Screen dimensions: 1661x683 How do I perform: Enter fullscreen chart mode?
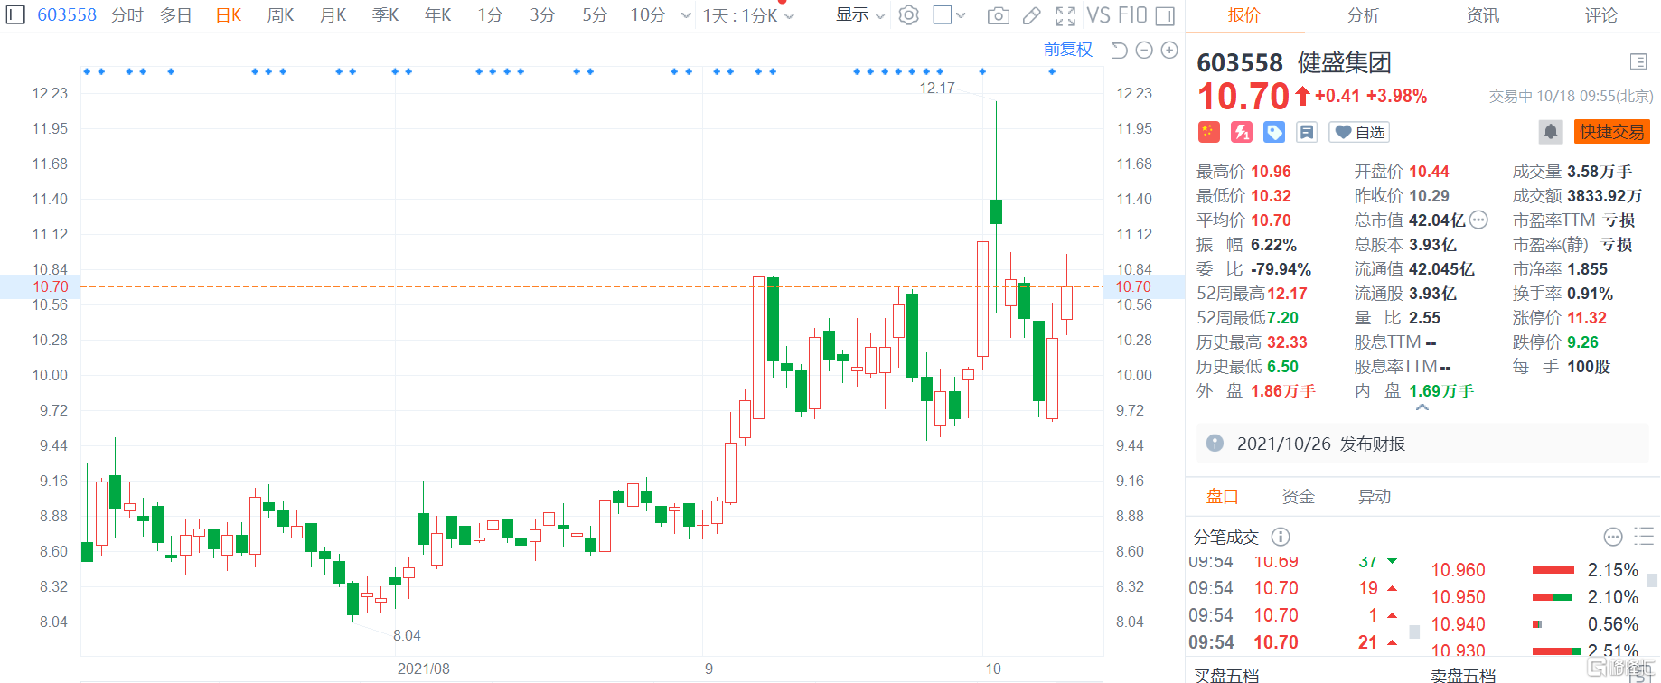point(1065,15)
